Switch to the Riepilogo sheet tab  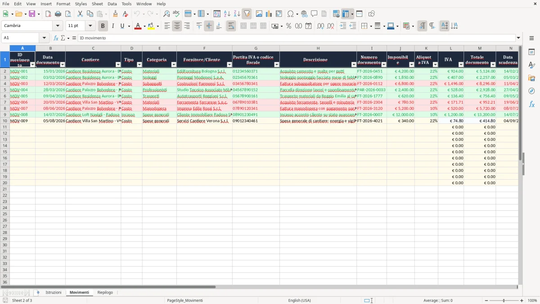tap(105, 292)
